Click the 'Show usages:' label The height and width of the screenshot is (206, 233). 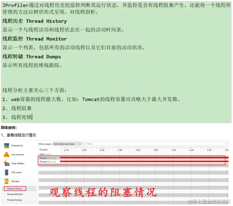[45, 144]
